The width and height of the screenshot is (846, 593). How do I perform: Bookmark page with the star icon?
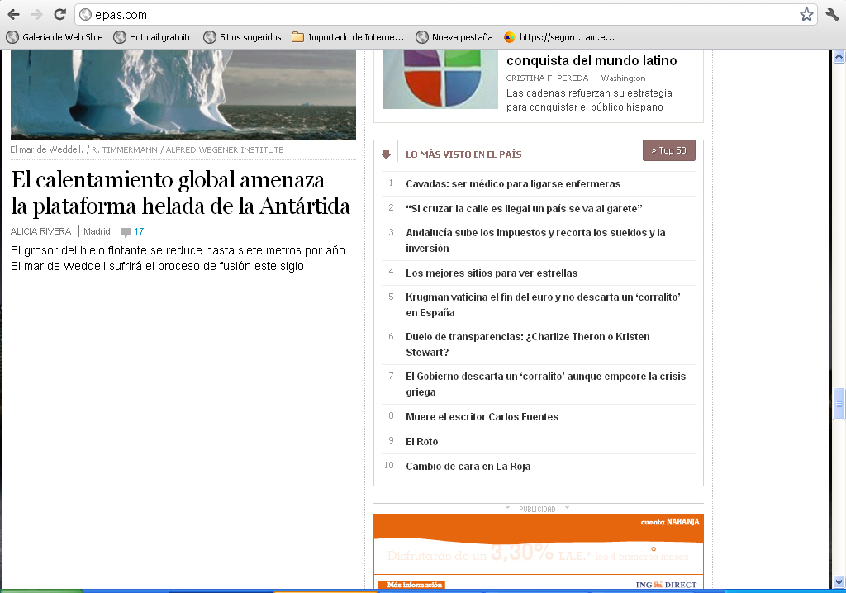click(806, 14)
